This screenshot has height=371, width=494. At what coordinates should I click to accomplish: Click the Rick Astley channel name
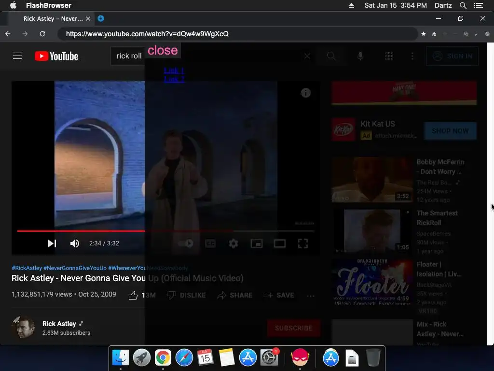[59, 324]
